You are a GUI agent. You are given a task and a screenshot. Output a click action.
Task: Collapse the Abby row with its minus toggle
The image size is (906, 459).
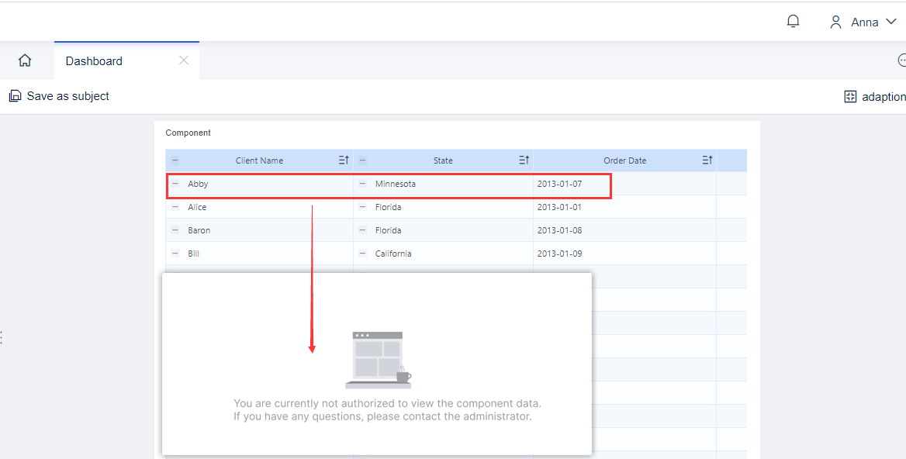click(175, 184)
